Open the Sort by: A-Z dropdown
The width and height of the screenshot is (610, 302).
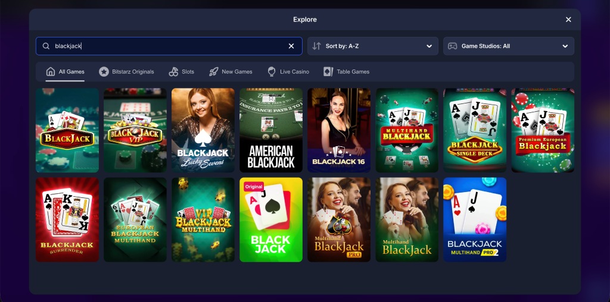(x=373, y=46)
